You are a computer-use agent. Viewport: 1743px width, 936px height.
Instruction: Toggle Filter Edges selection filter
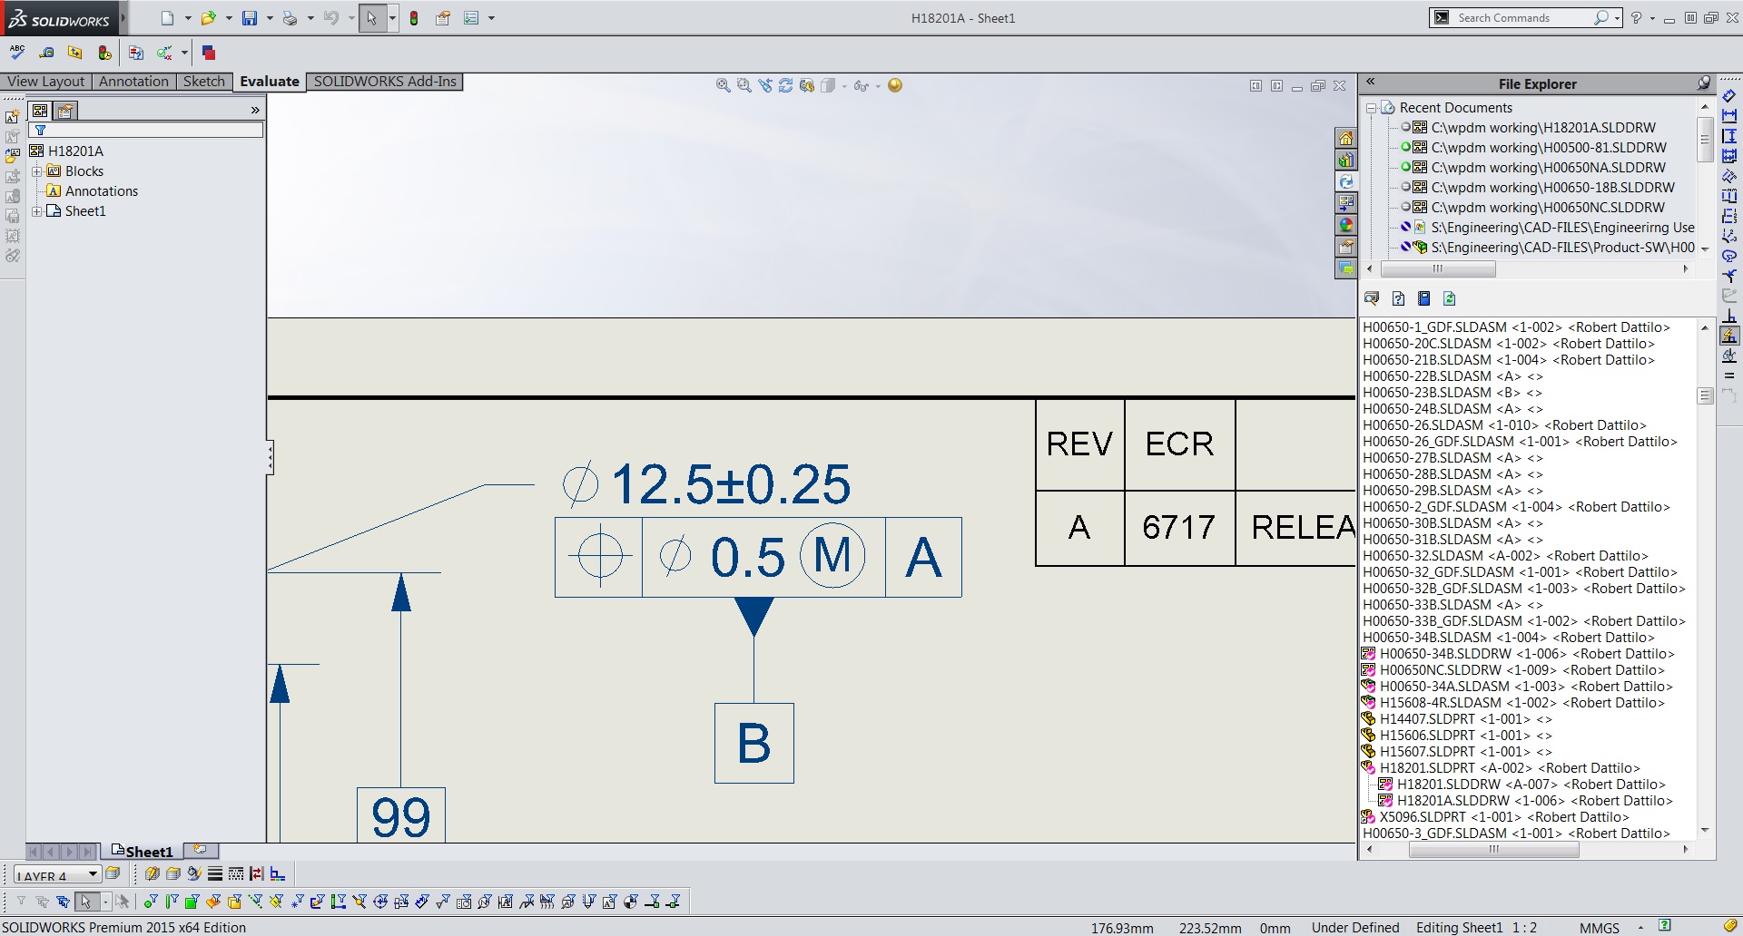click(171, 902)
